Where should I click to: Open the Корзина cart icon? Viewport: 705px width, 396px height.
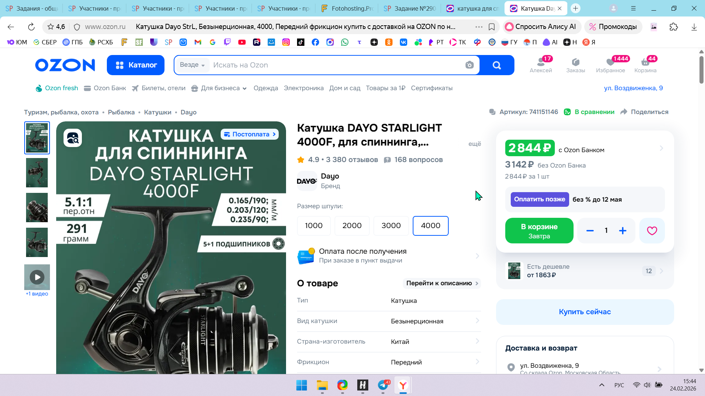coord(645,65)
